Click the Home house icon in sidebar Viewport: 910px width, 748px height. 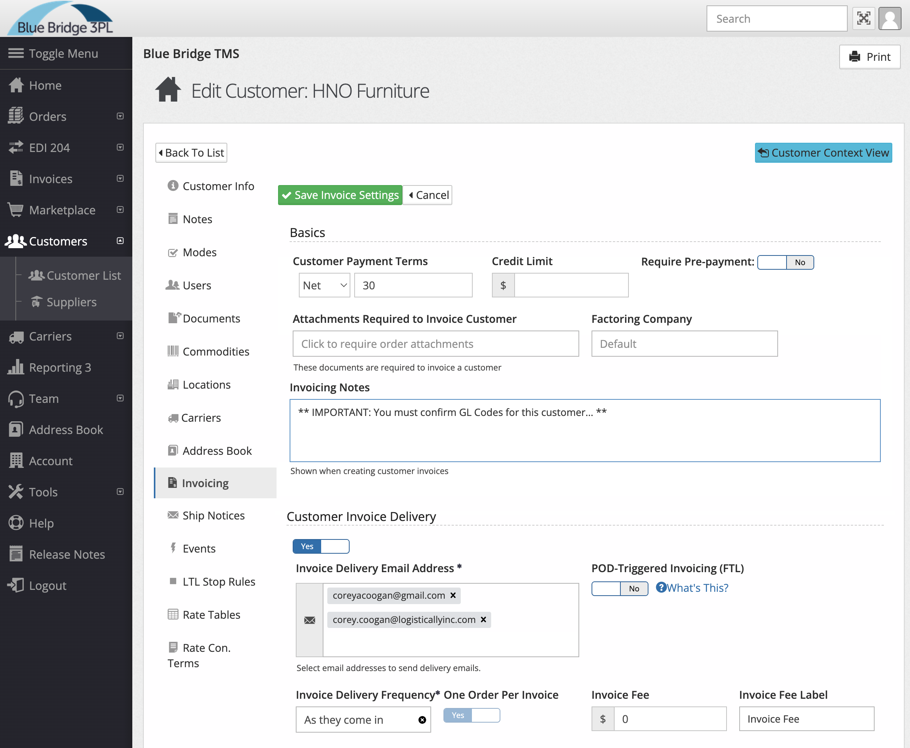click(17, 85)
